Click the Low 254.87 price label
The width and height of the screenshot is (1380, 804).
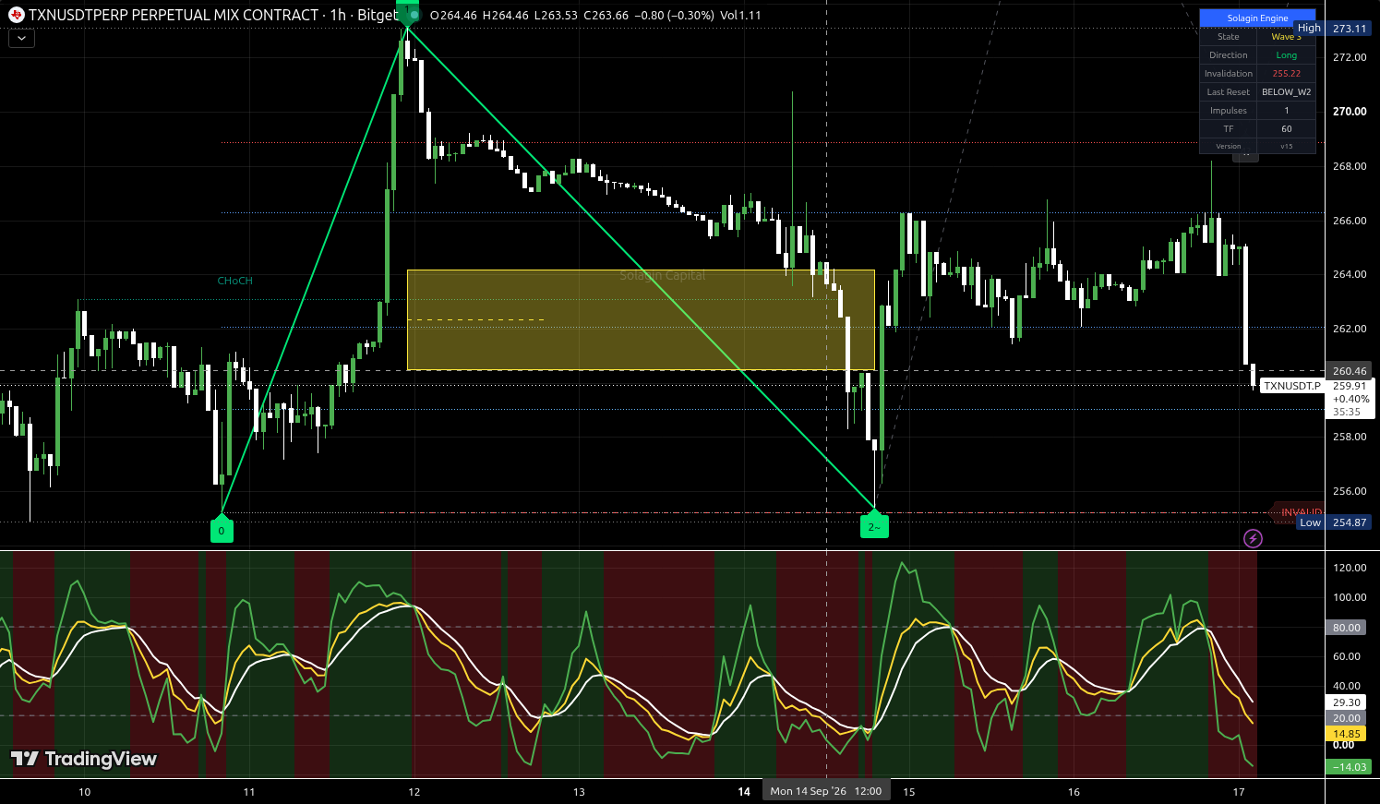1334,522
